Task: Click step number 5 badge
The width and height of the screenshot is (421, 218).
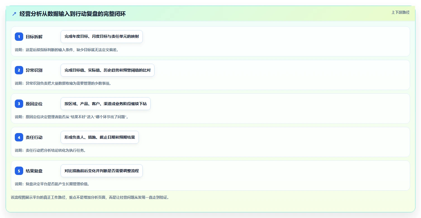Action: pos(19,171)
